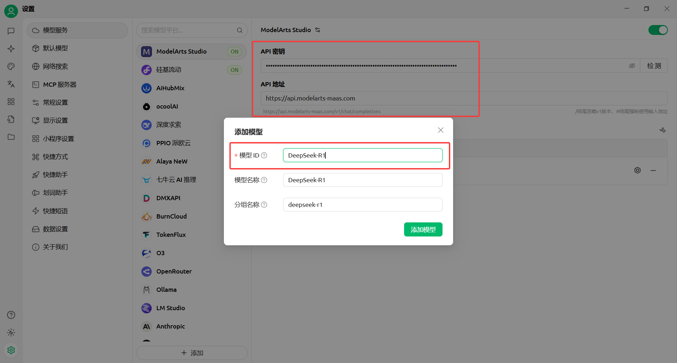The height and width of the screenshot is (363, 677).
Task: Click the search magnifier in provider search box
Action: [240, 30]
